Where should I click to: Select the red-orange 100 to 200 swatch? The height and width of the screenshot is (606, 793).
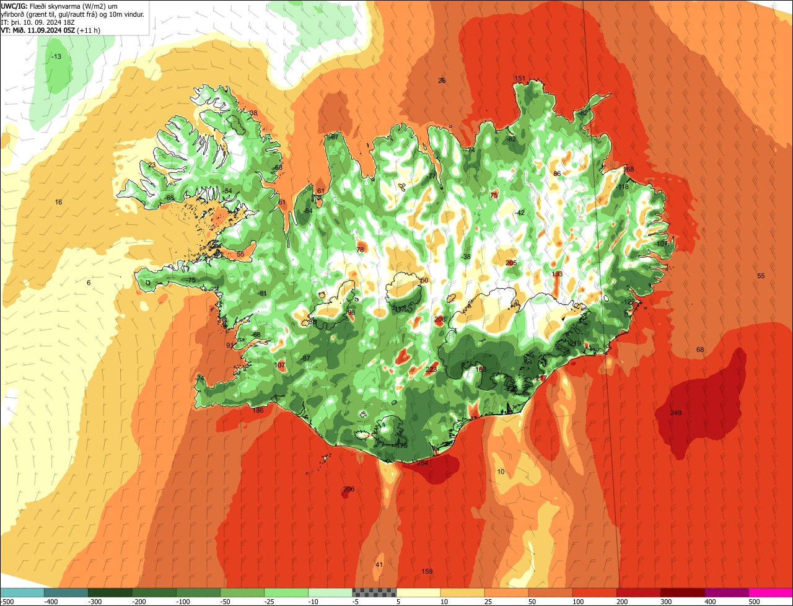(594, 592)
